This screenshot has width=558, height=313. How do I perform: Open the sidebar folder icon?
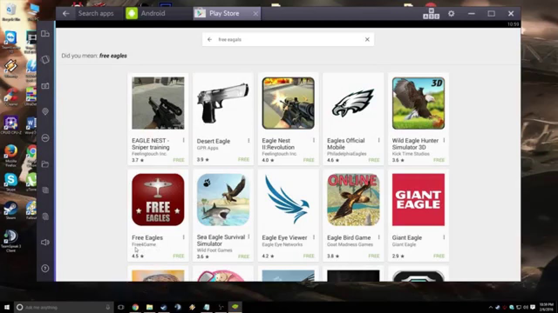click(45, 164)
